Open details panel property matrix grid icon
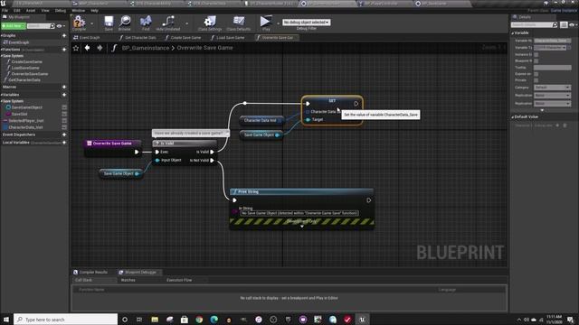Screen dimensions: 579x325 pyautogui.click(x=564, y=24)
